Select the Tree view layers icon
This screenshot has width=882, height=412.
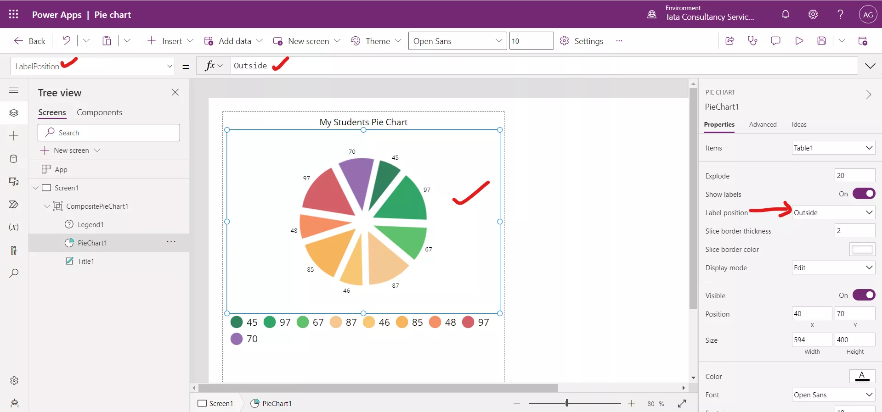[x=14, y=113]
